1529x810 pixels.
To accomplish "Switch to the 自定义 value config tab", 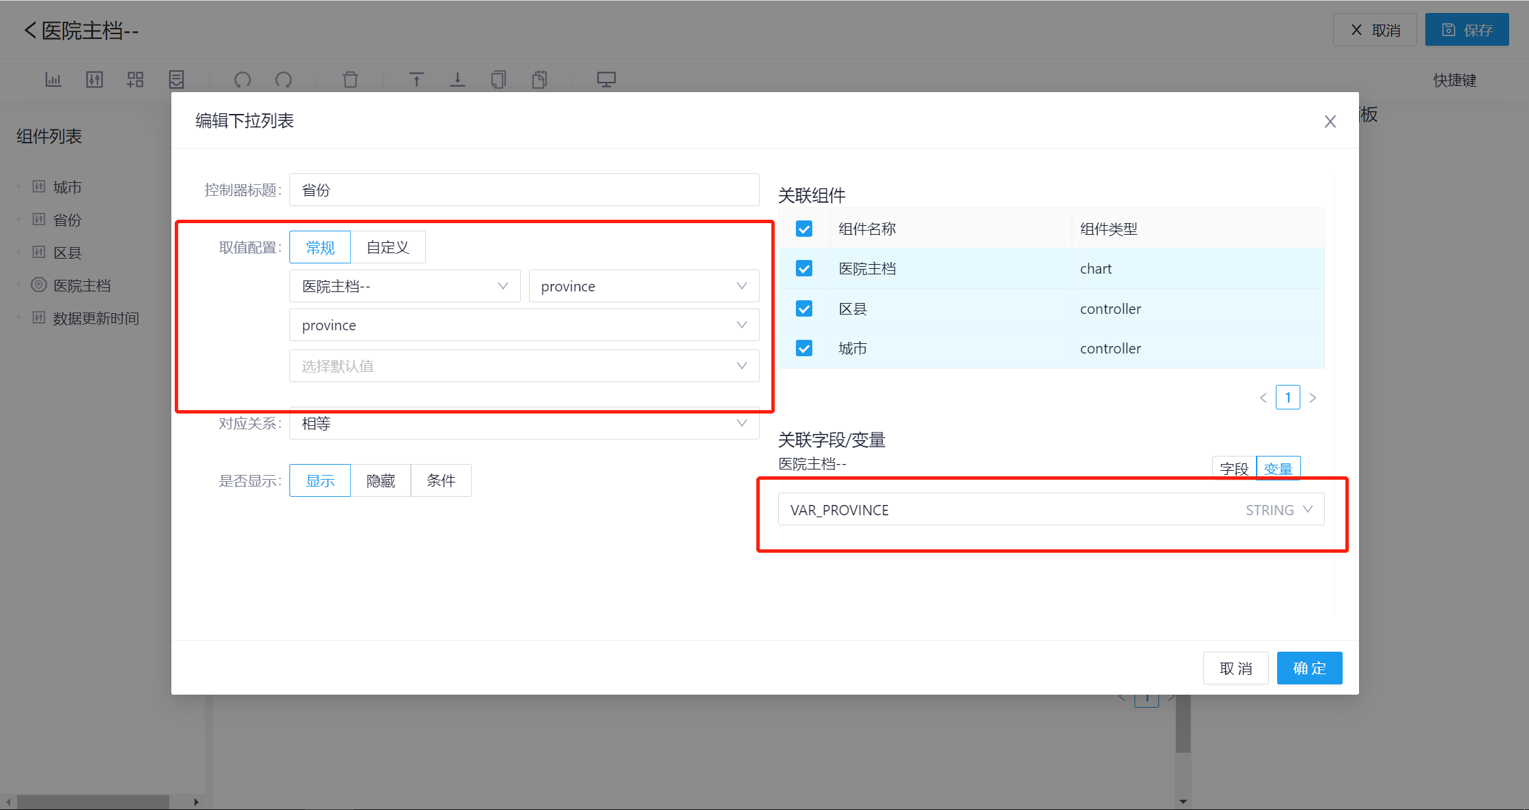I will pos(388,247).
